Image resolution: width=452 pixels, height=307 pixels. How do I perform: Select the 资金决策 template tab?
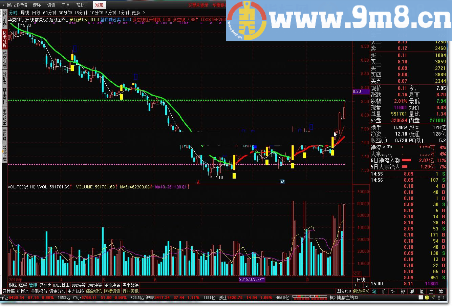click(x=112, y=285)
